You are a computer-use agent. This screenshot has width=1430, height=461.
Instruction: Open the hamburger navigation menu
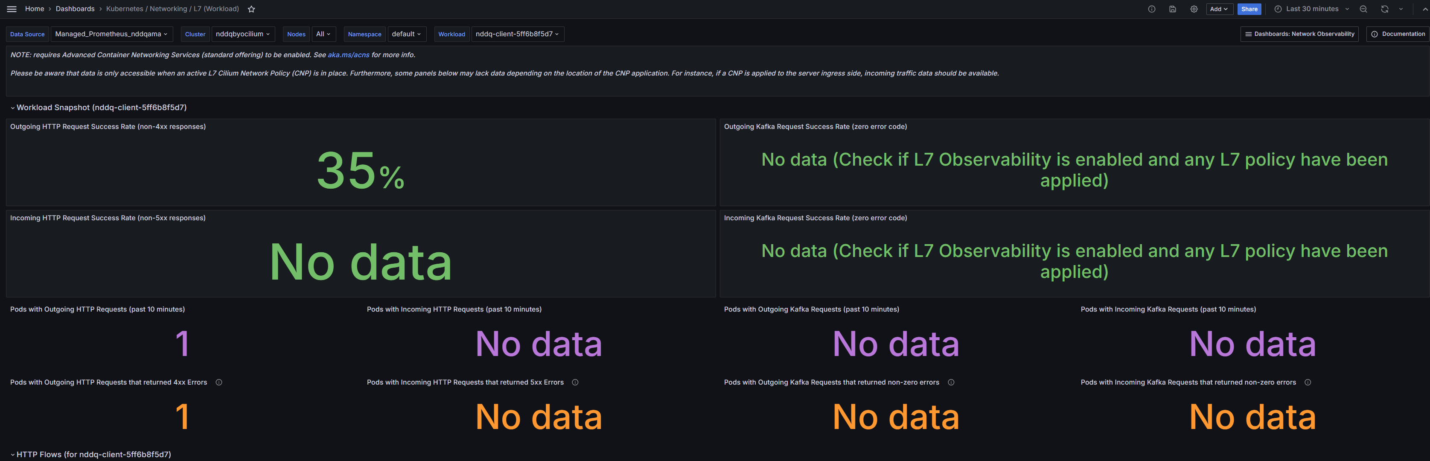click(x=12, y=9)
